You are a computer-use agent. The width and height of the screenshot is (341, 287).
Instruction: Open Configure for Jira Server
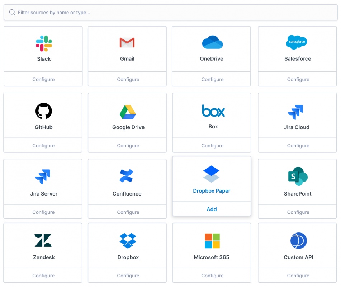43,212
